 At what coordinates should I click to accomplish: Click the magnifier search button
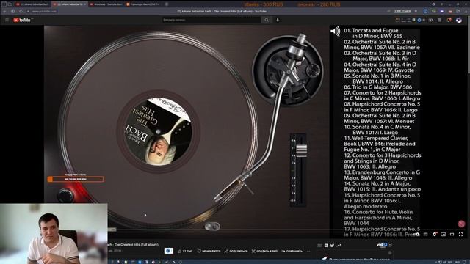point(267,20)
